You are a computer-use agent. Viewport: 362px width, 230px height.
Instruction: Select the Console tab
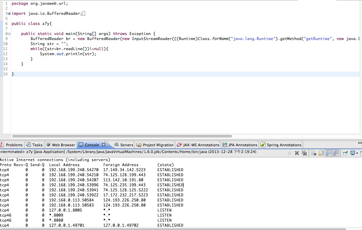click(92, 145)
